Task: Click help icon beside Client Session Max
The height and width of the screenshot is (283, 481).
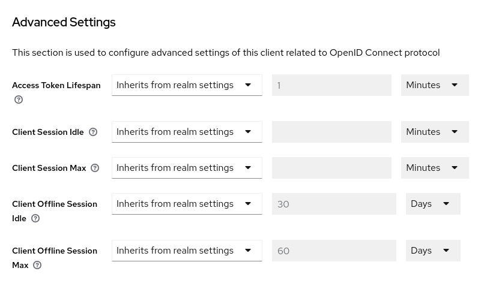Action: pyautogui.click(x=95, y=168)
